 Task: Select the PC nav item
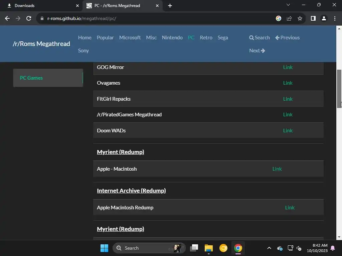coord(191,38)
